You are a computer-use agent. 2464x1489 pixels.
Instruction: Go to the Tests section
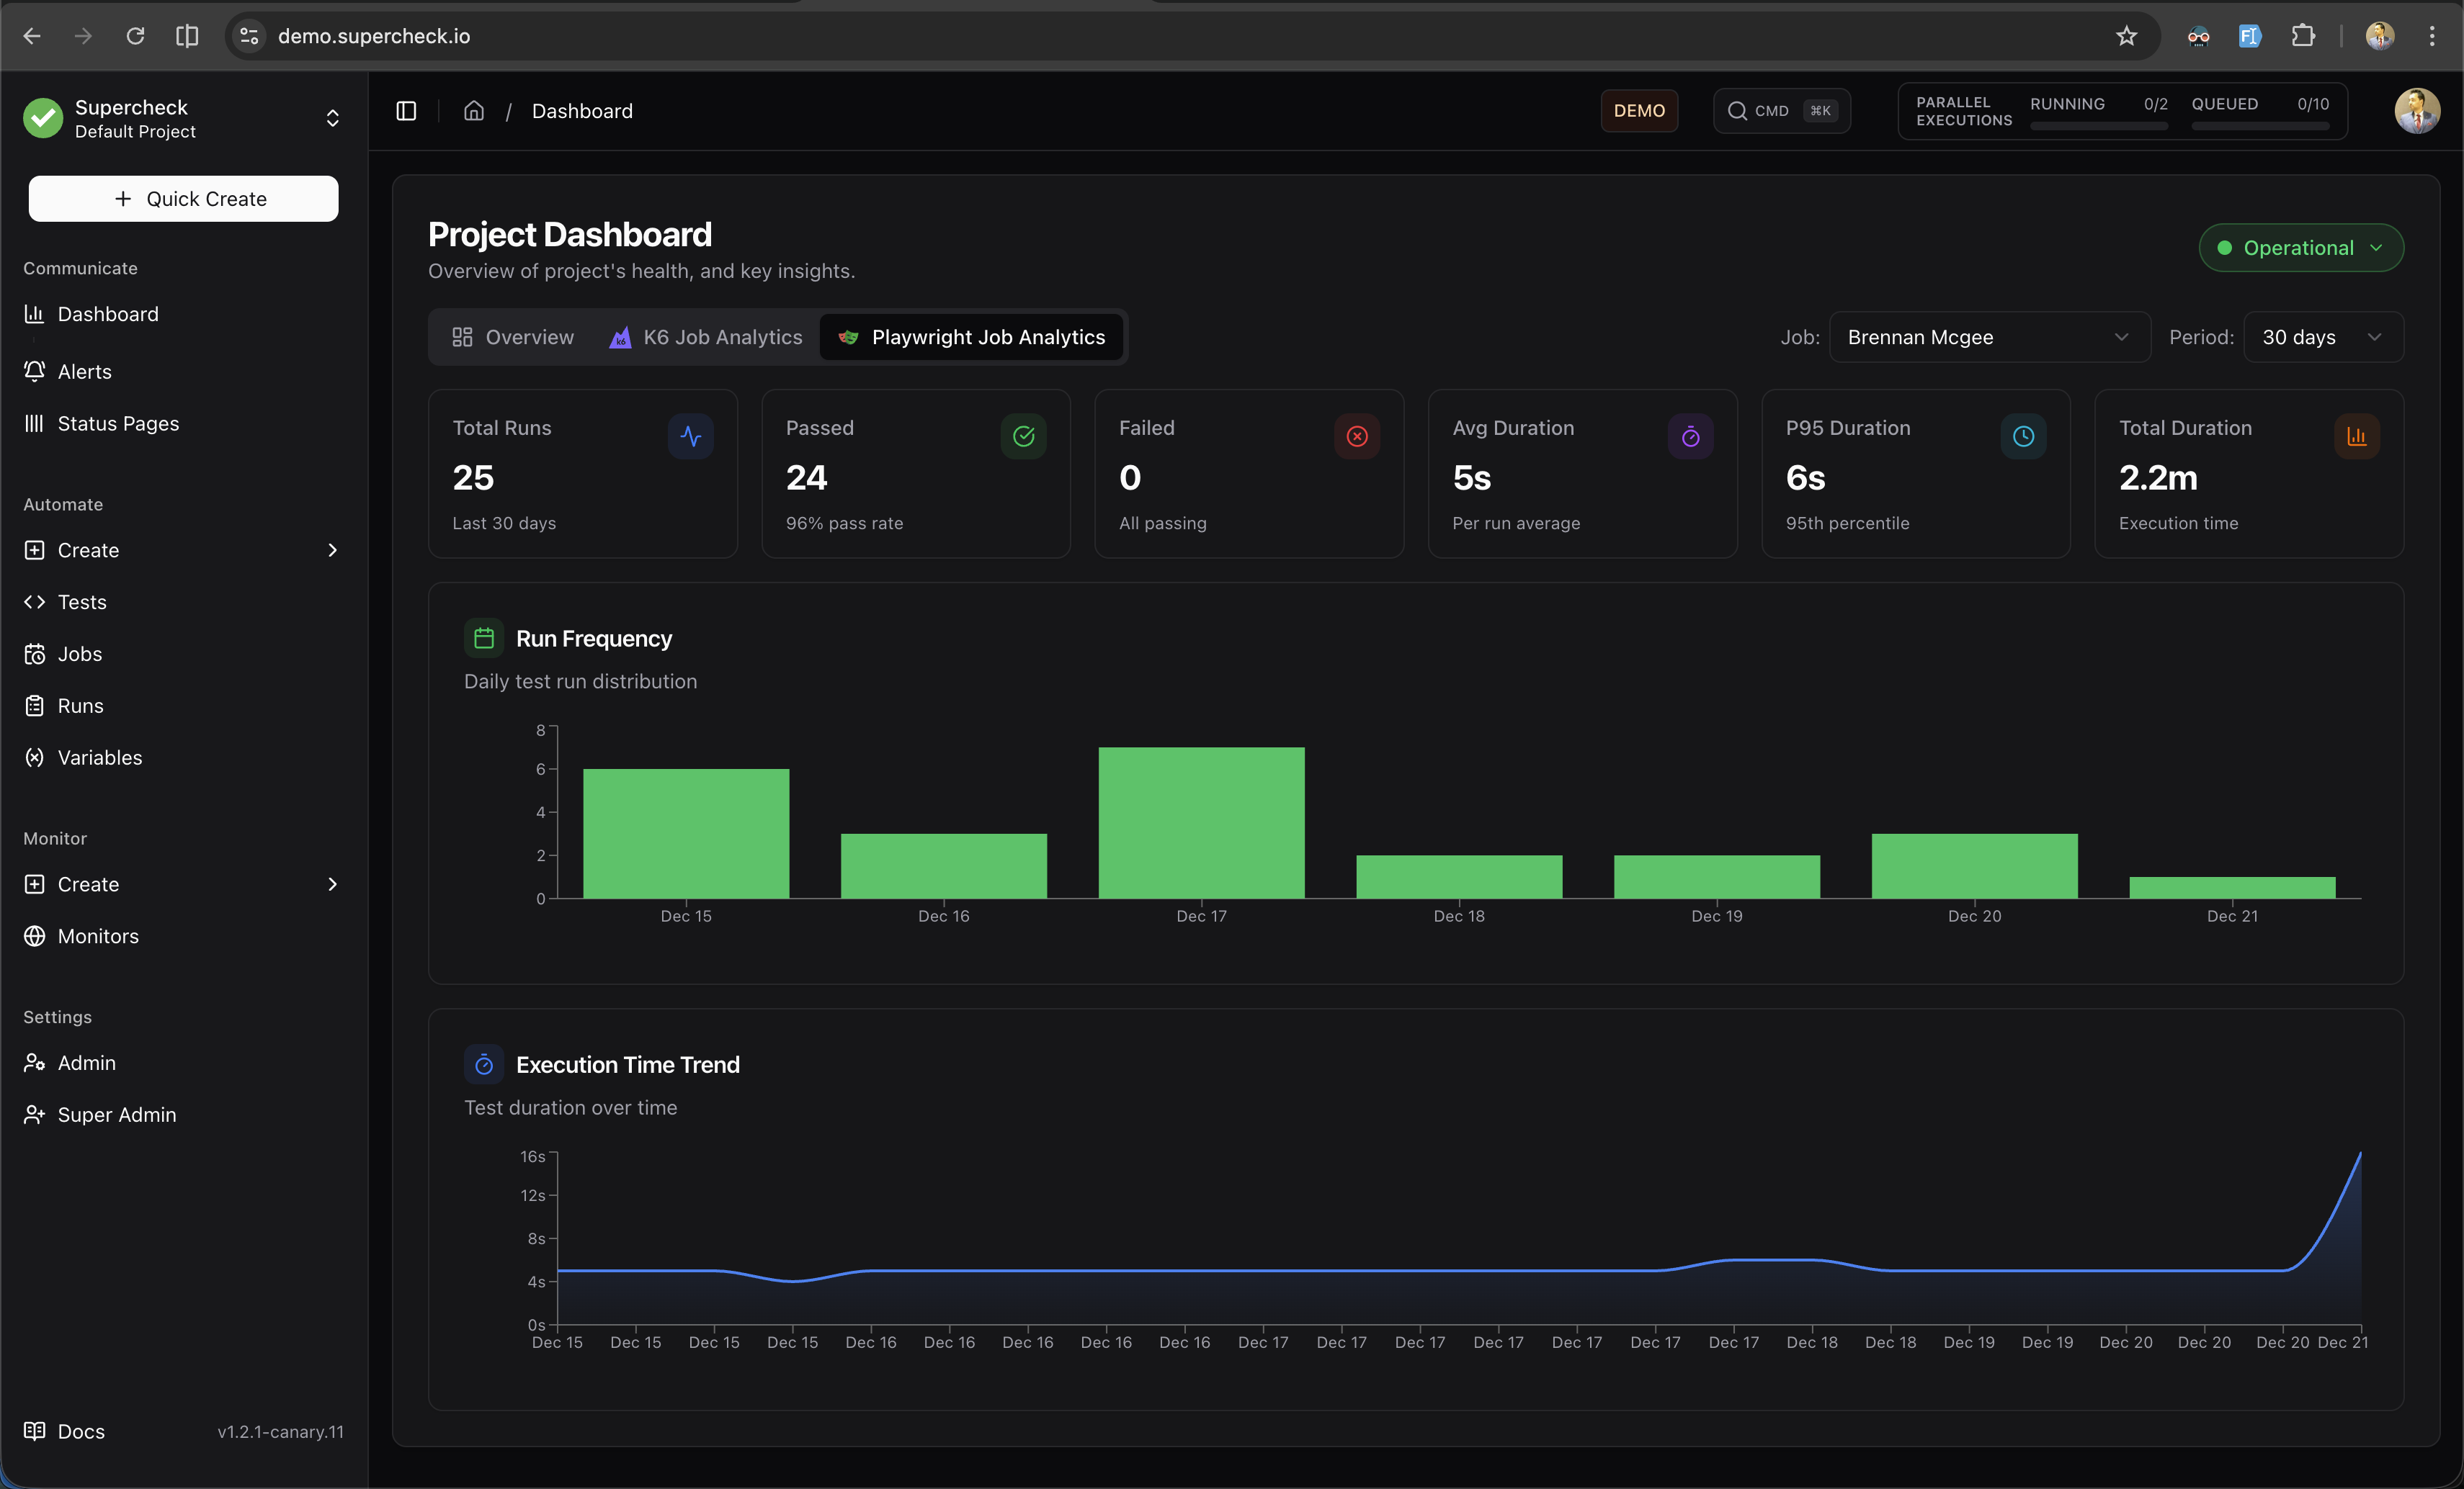(82, 602)
